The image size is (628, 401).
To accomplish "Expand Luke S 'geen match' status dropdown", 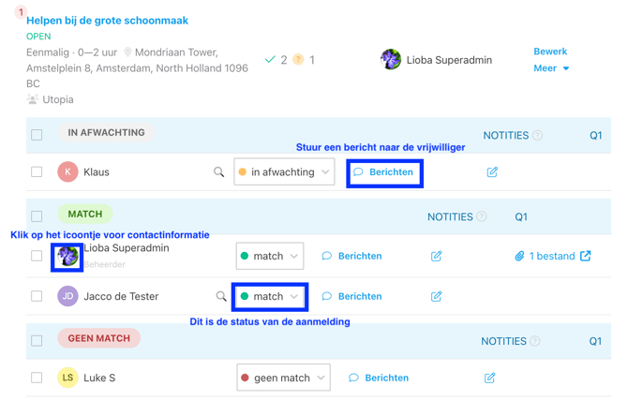I will pos(283,378).
